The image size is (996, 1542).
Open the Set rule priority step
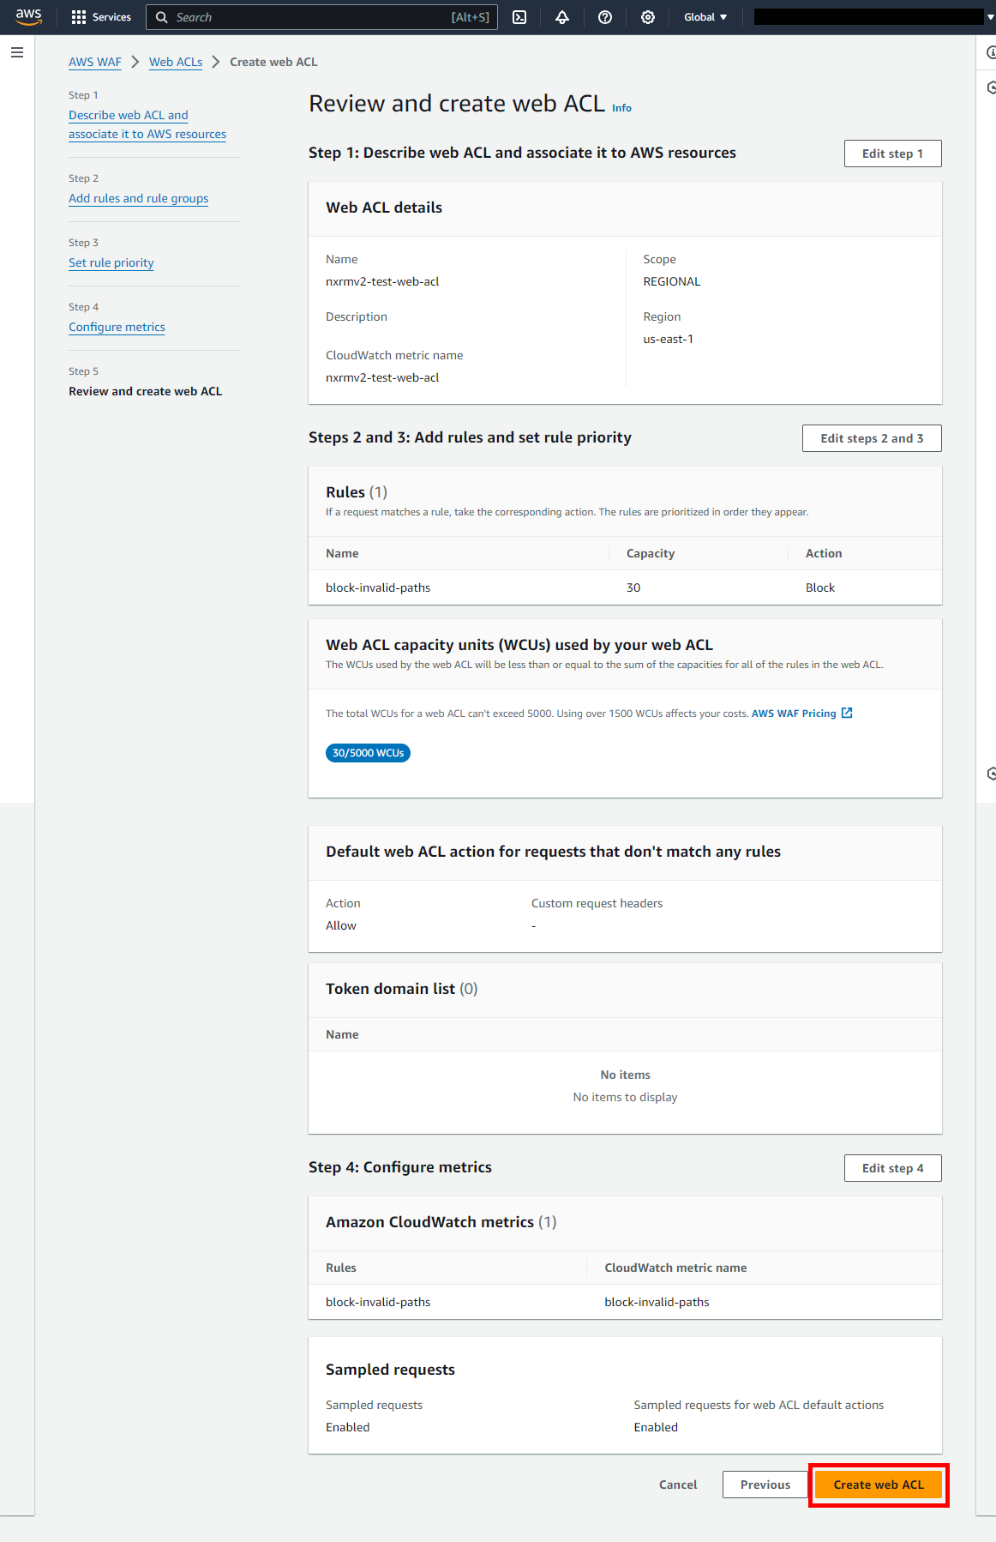point(111,262)
